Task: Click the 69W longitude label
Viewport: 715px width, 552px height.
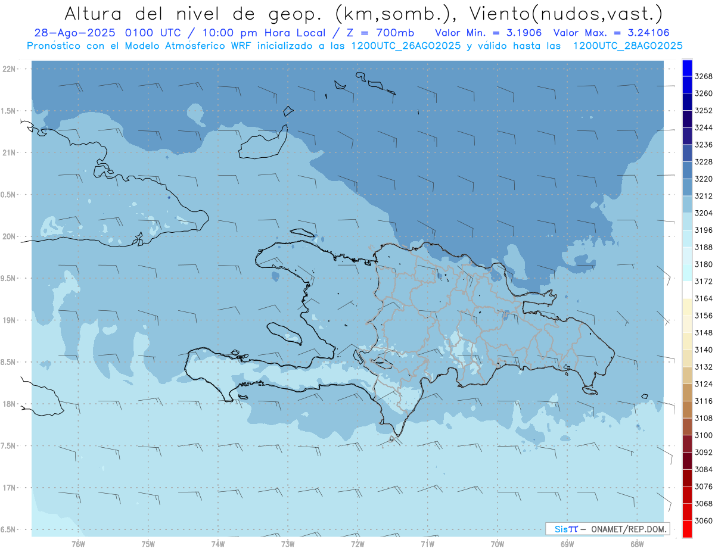Action: click(x=567, y=544)
